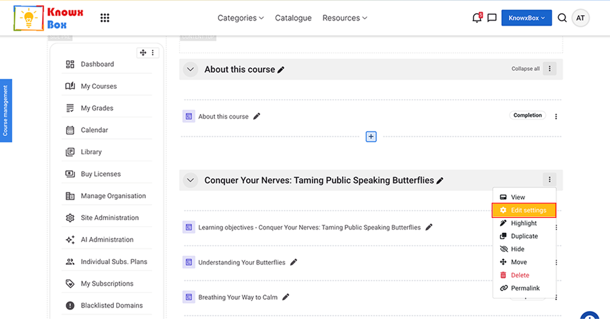This screenshot has width=610, height=319.
Task: Open AI Administration in the sidebar
Action: [107, 240]
